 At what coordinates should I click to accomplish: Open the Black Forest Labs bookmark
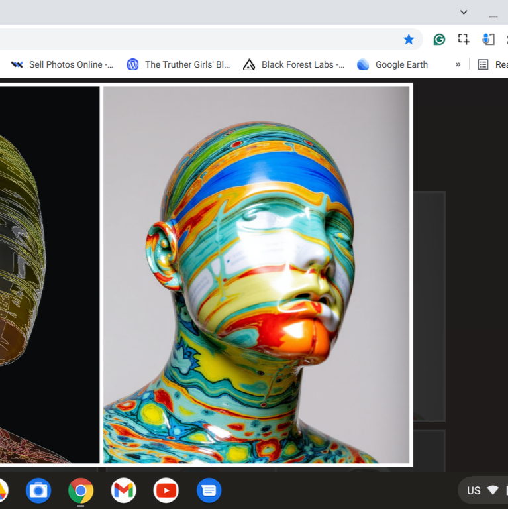(294, 64)
